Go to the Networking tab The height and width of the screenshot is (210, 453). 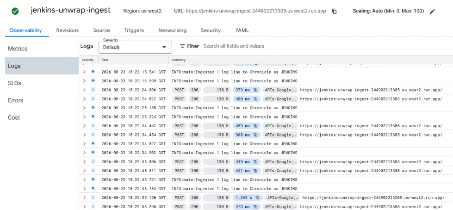[173, 31]
